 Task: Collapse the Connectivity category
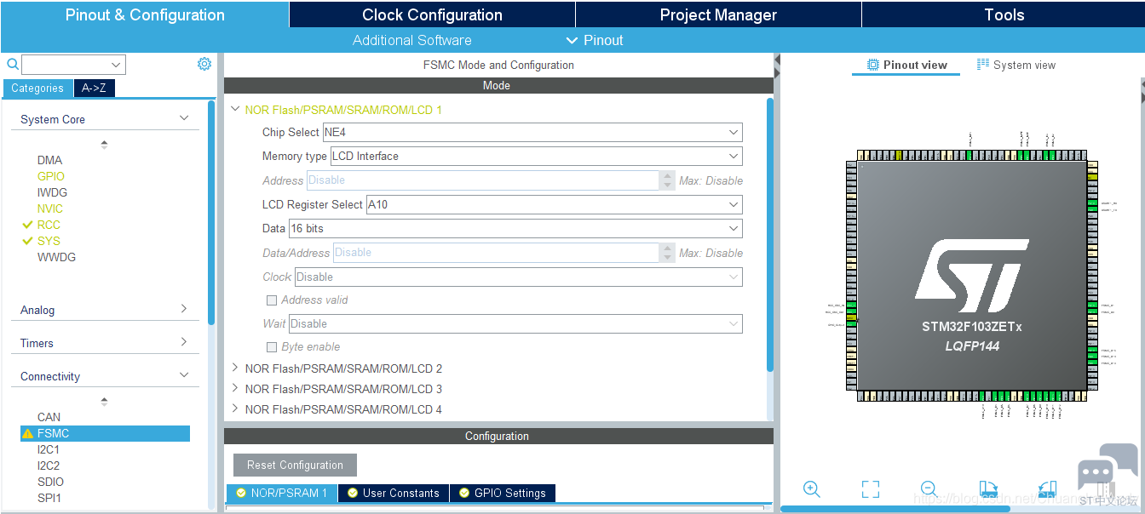(x=184, y=375)
